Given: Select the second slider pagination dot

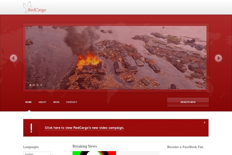Looking at the screenshot, I should 34,85.
